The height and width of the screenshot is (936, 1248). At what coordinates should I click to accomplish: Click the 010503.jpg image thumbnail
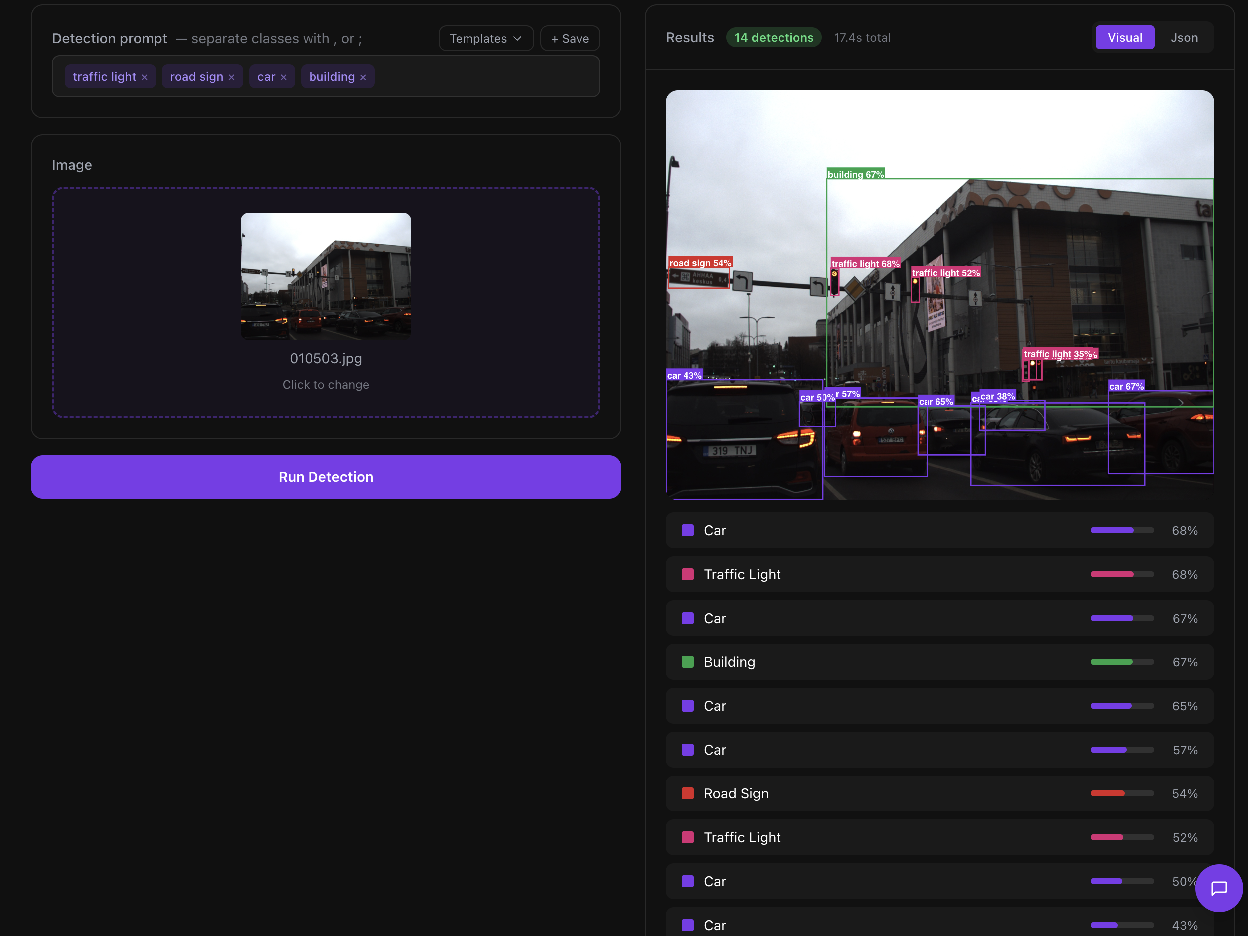(325, 276)
